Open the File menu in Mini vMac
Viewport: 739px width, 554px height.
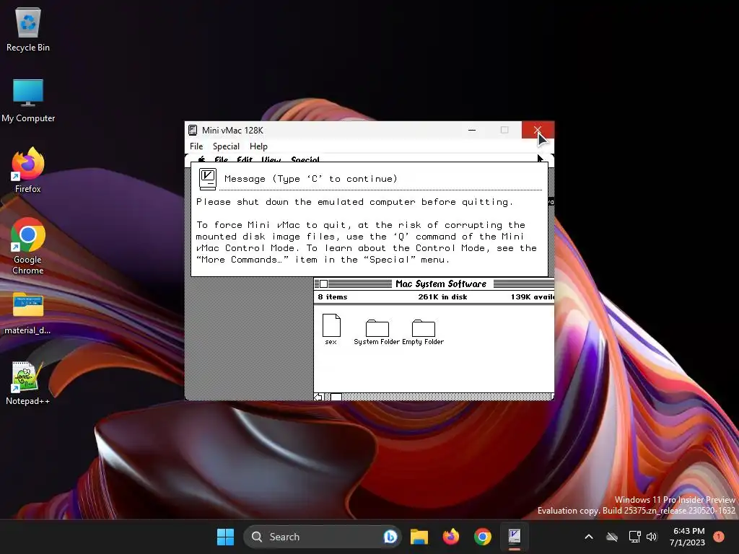point(196,146)
